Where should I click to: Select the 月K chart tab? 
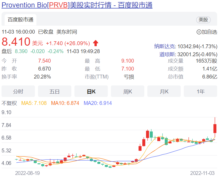(164, 91)
